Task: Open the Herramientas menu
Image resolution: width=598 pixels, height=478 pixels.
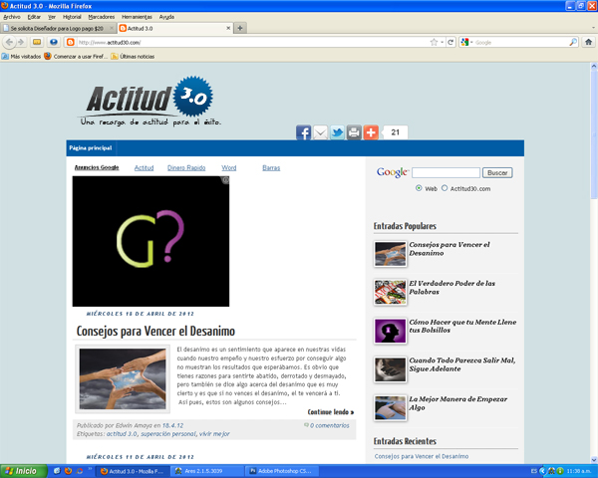Action: pos(137,17)
